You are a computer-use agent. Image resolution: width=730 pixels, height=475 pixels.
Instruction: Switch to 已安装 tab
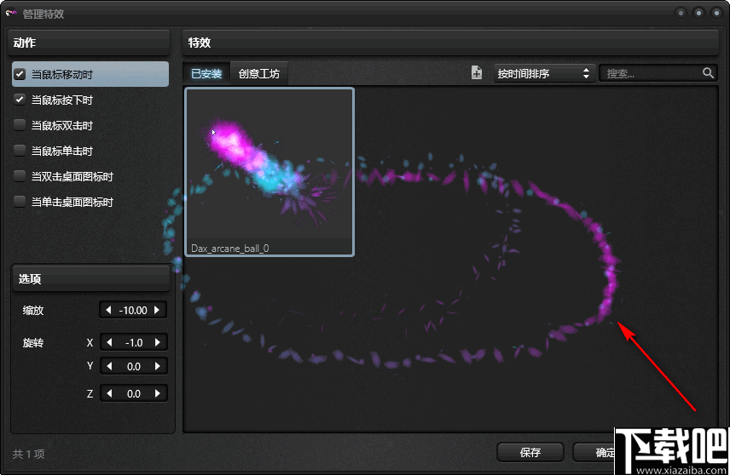coord(206,73)
